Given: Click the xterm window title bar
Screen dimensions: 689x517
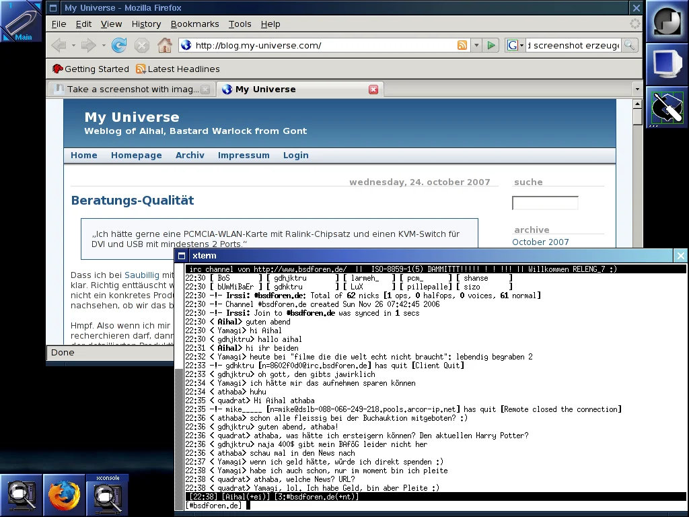Looking at the screenshot, I should click(431, 256).
